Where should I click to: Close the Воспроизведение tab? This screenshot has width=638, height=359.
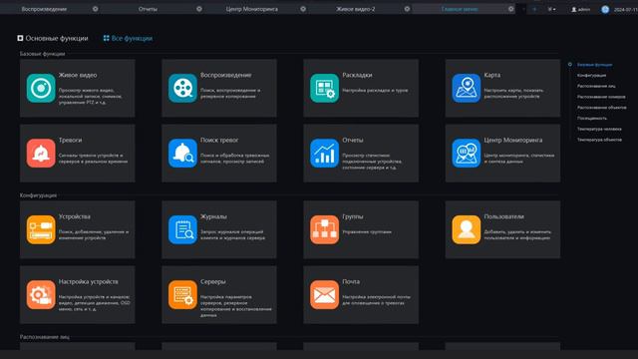(96, 9)
